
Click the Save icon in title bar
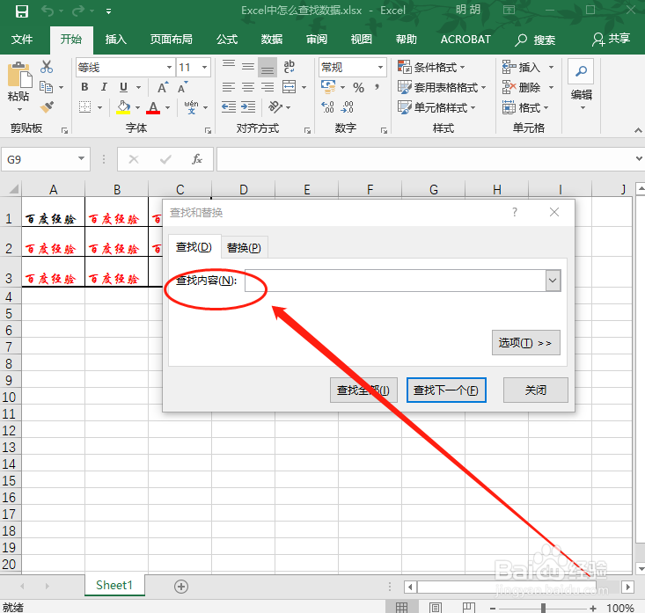point(21,11)
